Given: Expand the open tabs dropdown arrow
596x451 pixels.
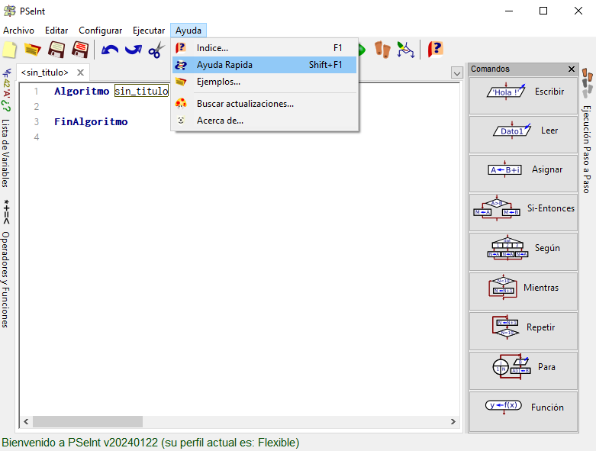Looking at the screenshot, I should 457,72.
